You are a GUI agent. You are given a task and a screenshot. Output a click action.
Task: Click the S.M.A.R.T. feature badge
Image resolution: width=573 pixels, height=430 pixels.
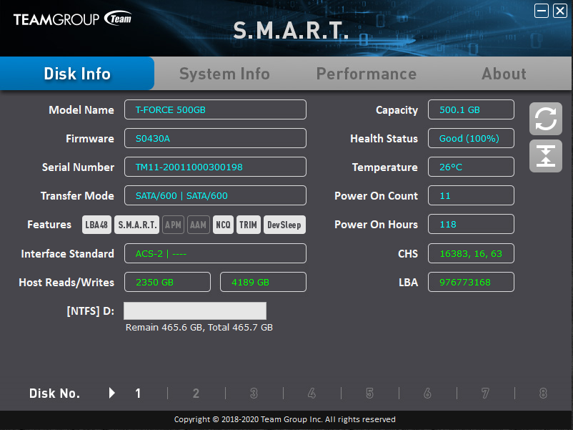coord(137,225)
